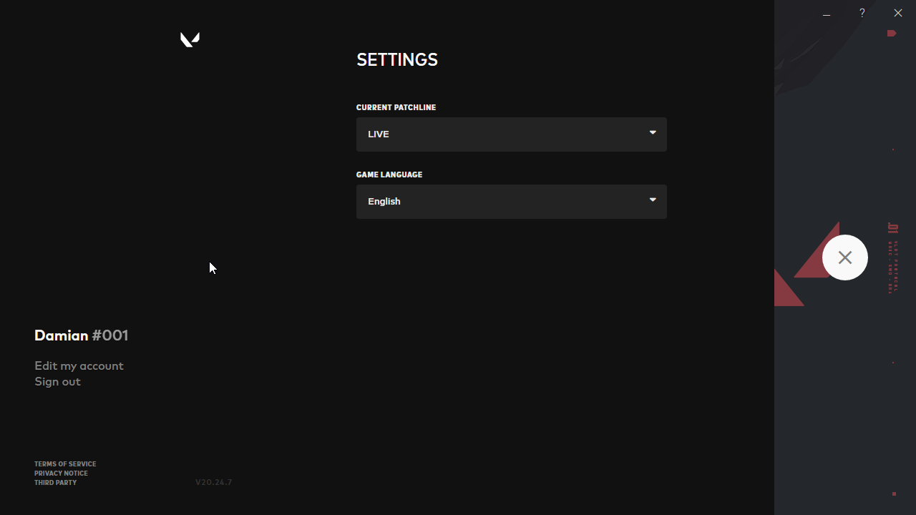916x515 pixels.
Task: Sign out of the account
Action: pos(57,381)
